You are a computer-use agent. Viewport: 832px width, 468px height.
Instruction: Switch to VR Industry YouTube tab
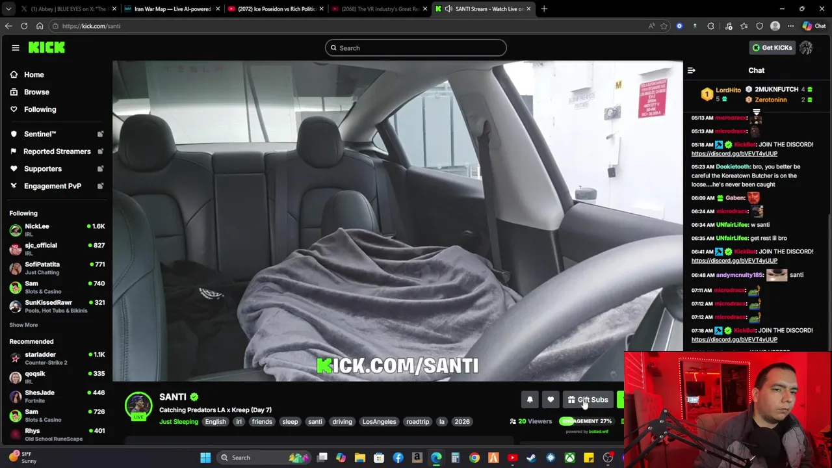380,9
